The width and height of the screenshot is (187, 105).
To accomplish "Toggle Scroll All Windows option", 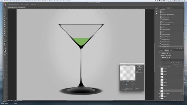I will [x=14, y=5].
